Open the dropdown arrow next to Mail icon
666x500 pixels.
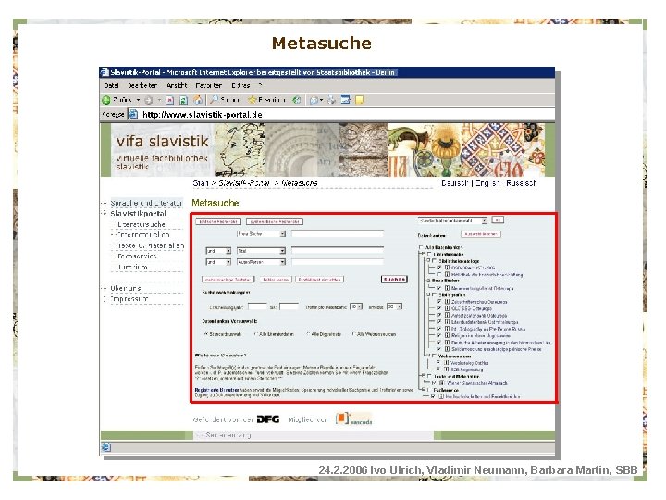click(x=322, y=100)
